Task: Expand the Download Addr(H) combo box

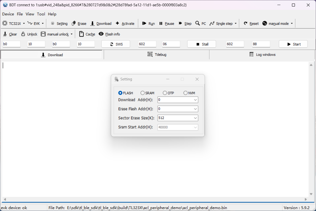Action: (195, 100)
